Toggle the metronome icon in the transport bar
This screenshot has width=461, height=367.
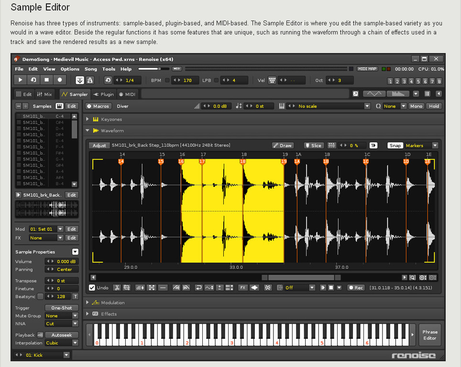click(90, 80)
